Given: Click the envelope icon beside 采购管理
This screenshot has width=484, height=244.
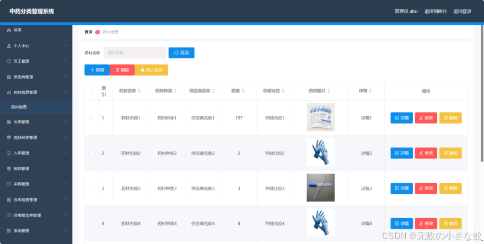Looking at the screenshot, I should pyautogui.click(x=9, y=184).
